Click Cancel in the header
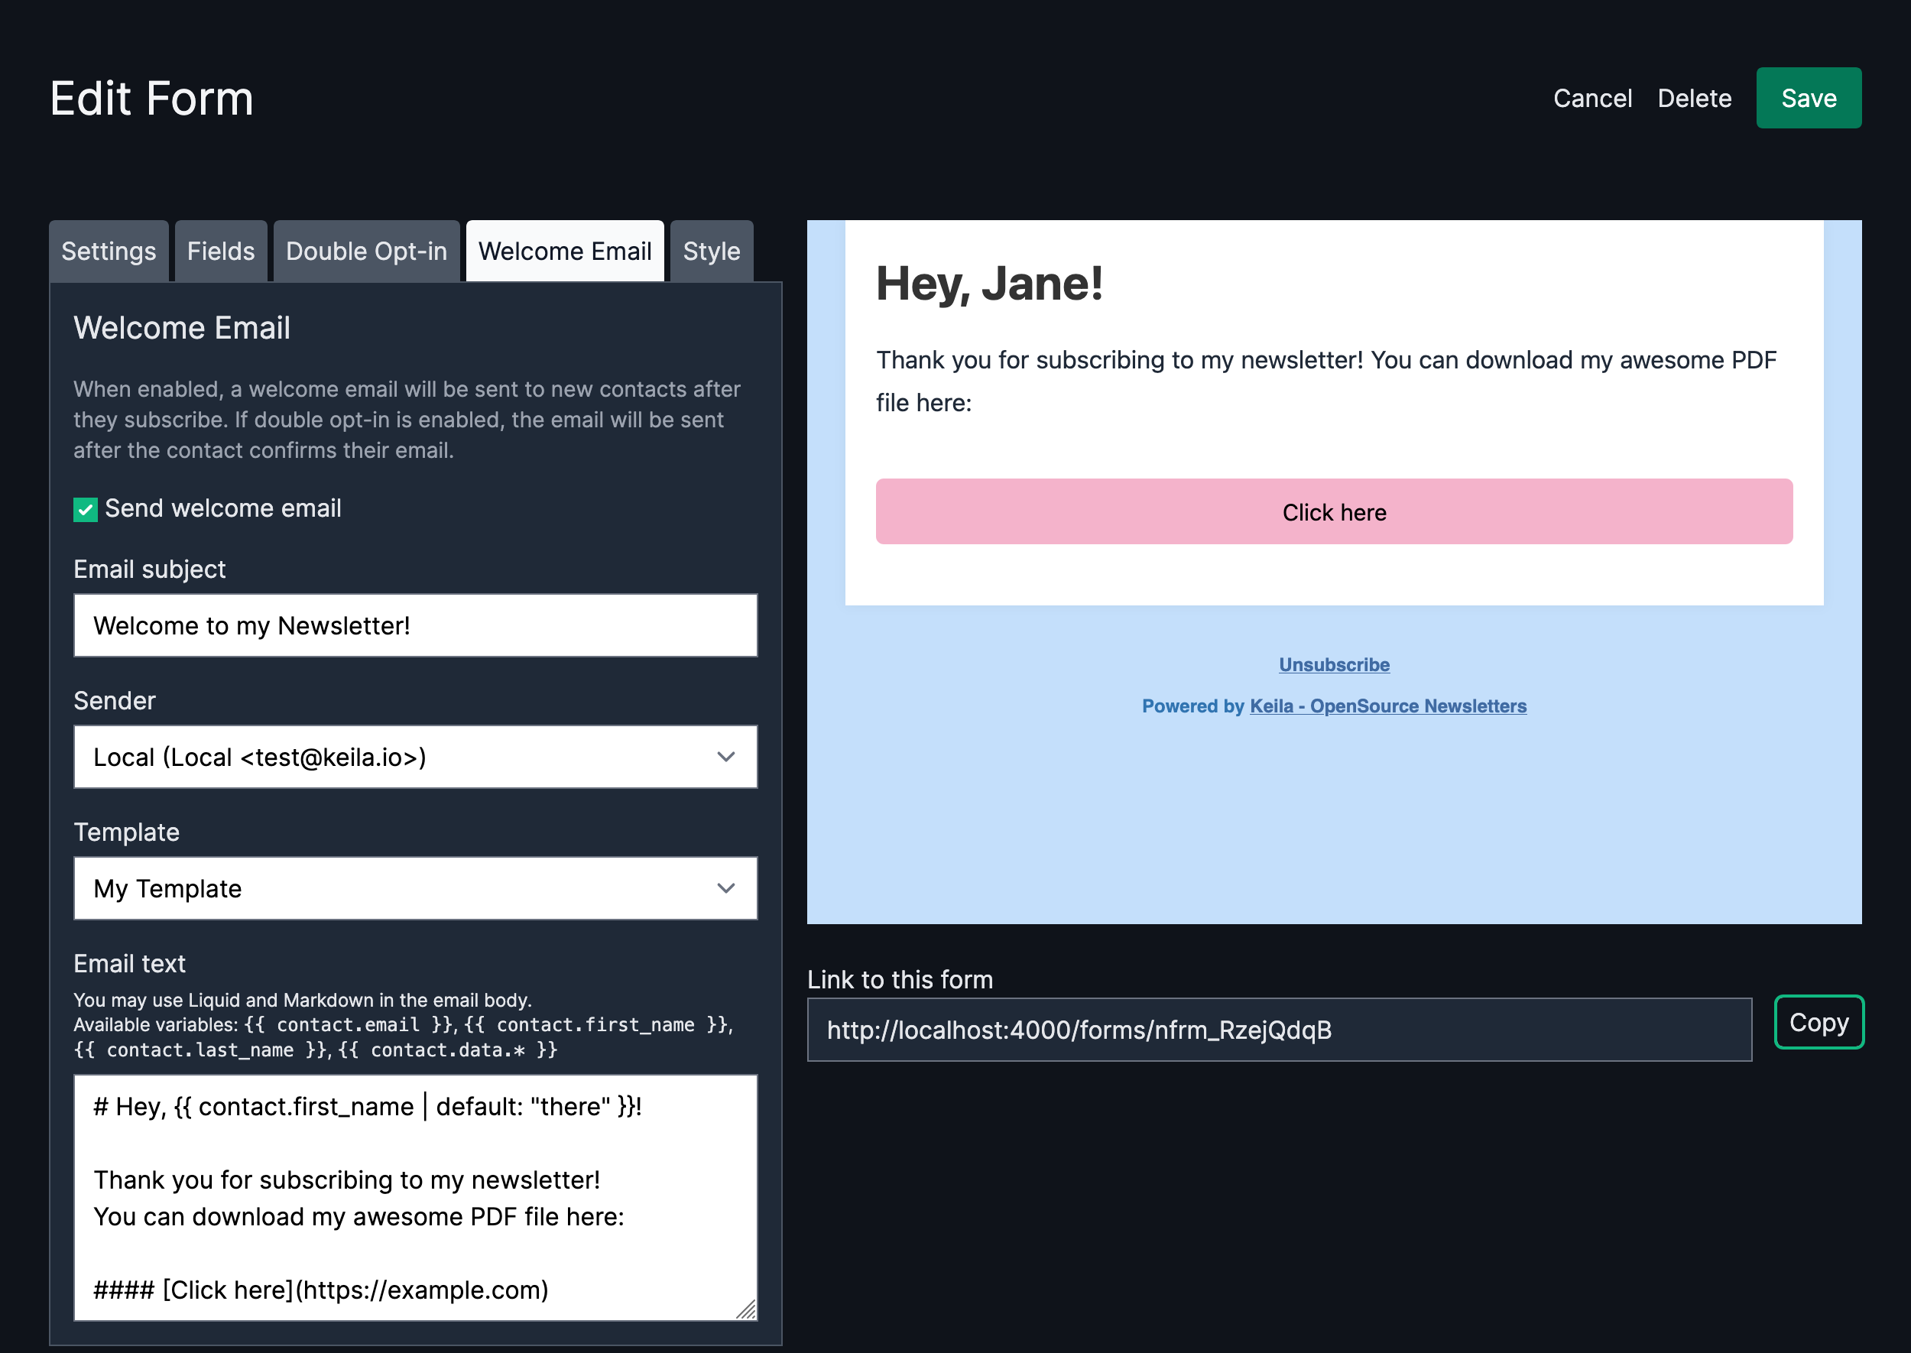The image size is (1911, 1353). pyautogui.click(x=1592, y=99)
